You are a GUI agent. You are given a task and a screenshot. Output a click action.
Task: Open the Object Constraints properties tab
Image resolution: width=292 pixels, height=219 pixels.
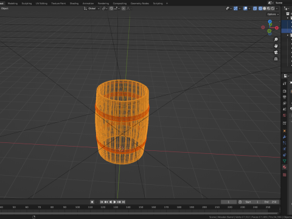pyautogui.click(x=285, y=155)
